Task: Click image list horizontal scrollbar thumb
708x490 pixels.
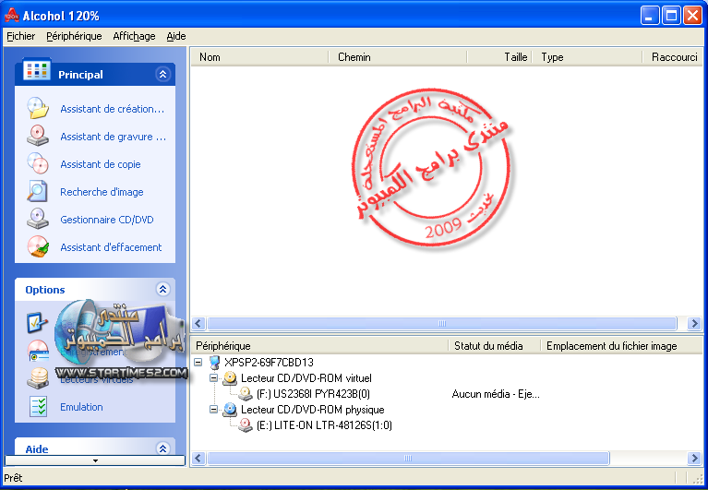Action: 441,324
